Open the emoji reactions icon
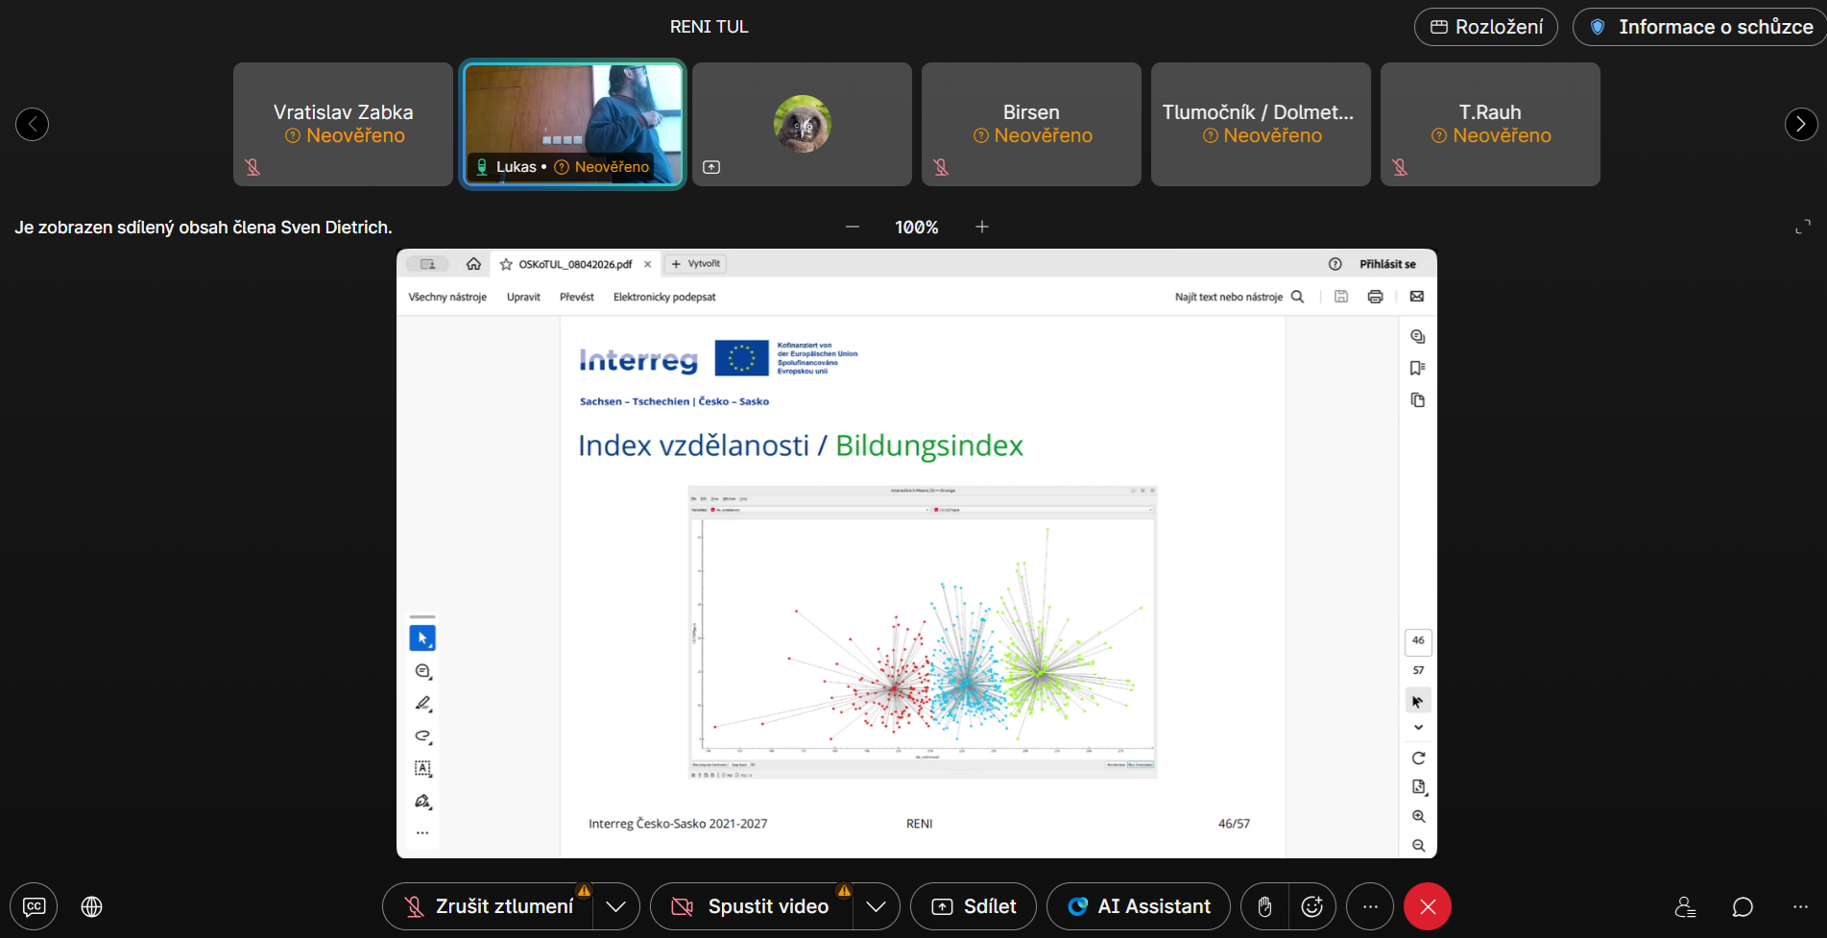The width and height of the screenshot is (1827, 938). point(1312,906)
